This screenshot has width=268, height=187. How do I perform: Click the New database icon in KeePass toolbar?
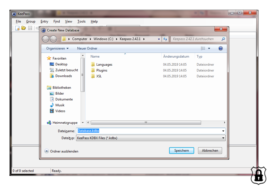click(18, 28)
